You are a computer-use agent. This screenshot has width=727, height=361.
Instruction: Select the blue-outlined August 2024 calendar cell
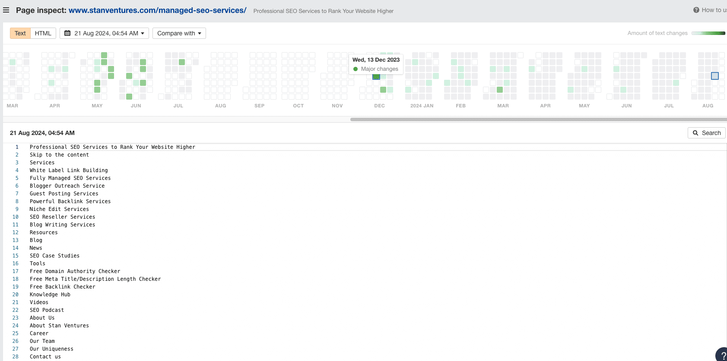[715, 76]
